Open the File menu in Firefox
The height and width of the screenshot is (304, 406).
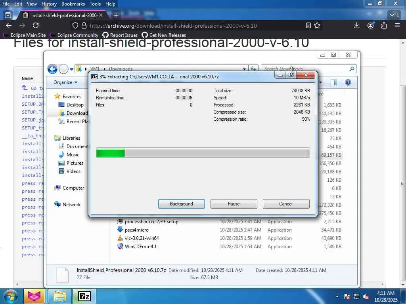pos(6,4)
